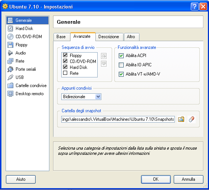The image size is (209, 190).
Task: Open the Floppy settings category label
Action: coord(22,45)
